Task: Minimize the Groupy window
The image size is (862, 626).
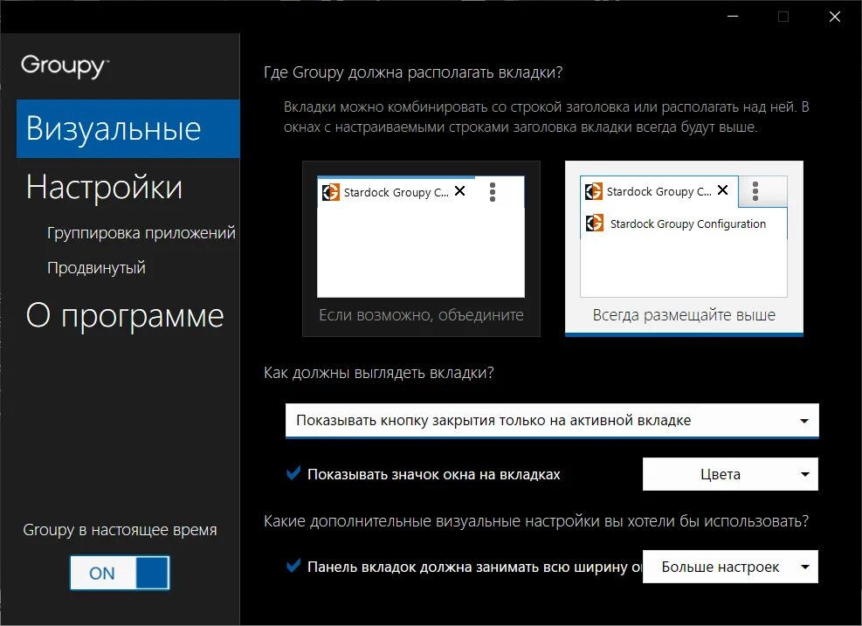Action: click(733, 17)
